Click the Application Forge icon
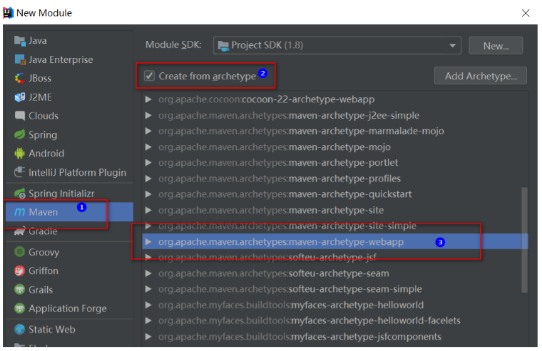The height and width of the screenshot is (351, 542). [20, 308]
